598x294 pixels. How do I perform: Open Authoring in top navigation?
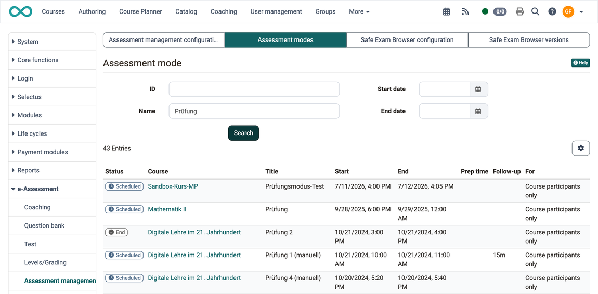pos(92,12)
